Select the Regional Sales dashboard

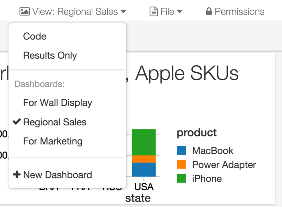55,122
